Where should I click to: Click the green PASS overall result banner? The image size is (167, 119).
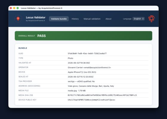pos(83,36)
